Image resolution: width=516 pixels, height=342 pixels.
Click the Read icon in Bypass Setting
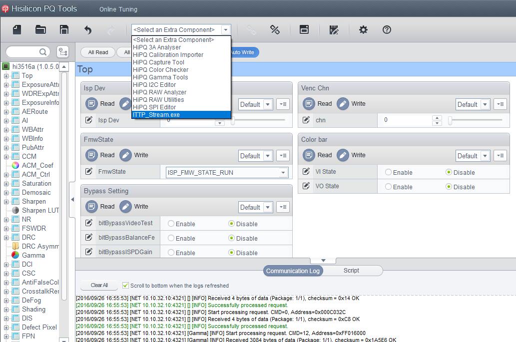[x=91, y=207]
